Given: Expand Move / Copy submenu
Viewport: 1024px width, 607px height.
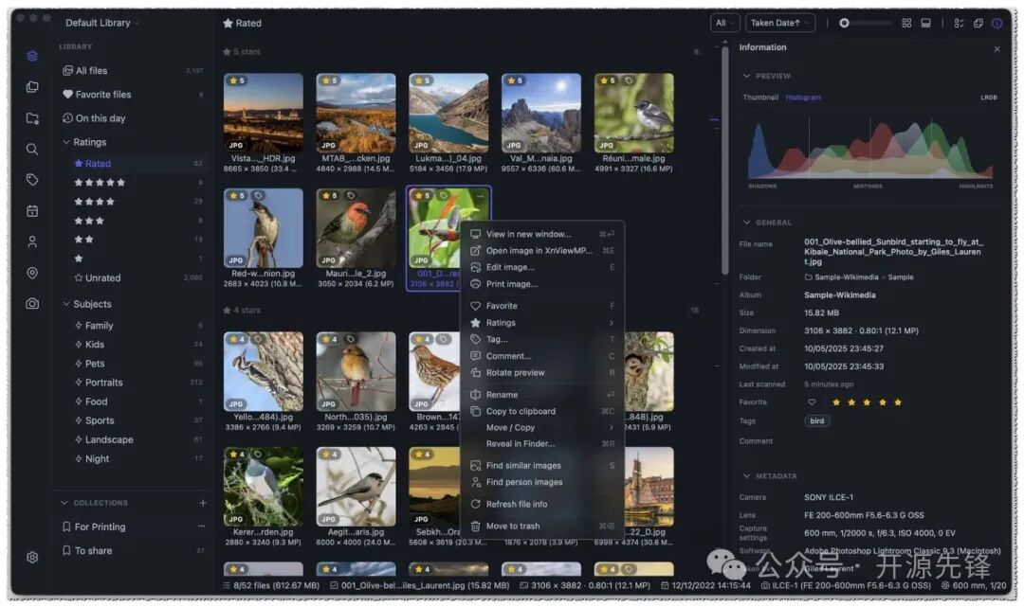Looking at the screenshot, I should coord(542,428).
